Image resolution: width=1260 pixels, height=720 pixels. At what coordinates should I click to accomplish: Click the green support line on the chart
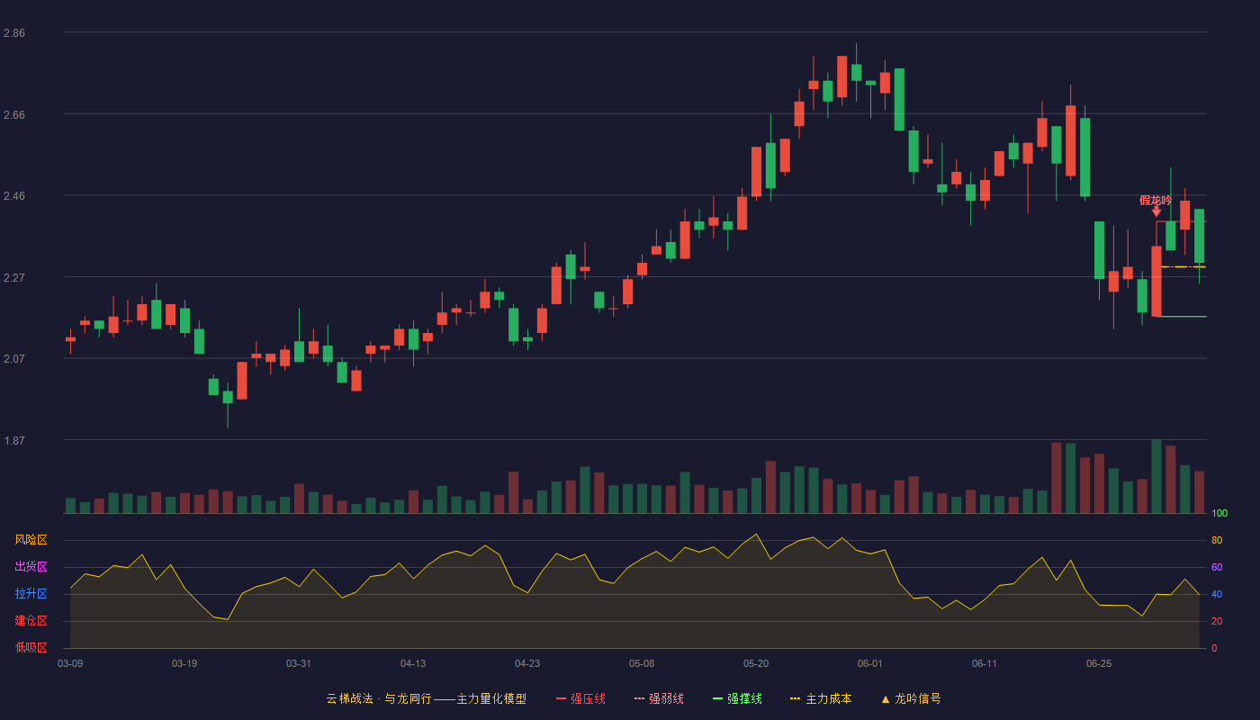[x=1181, y=317]
